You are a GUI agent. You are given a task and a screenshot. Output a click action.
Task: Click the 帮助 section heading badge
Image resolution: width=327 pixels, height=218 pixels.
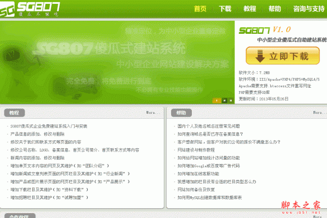pyautogui.click(x=181, y=113)
